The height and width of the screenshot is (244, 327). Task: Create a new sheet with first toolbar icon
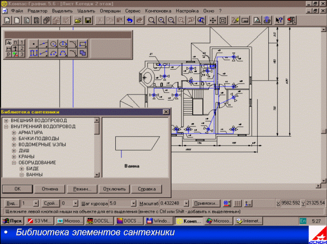pyautogui.click(x=7, y=20)
